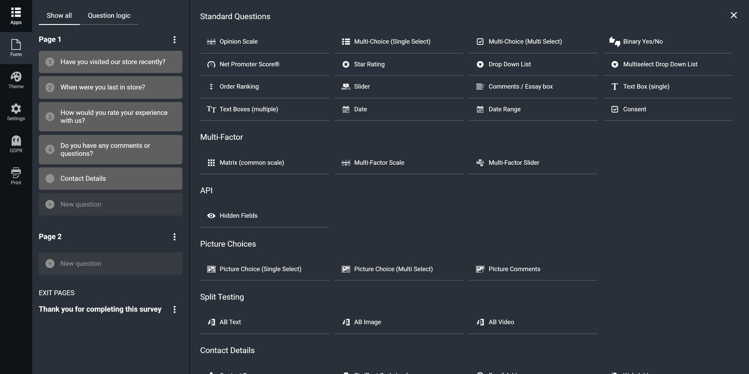Open Page 2 three-dot menu

174,237
